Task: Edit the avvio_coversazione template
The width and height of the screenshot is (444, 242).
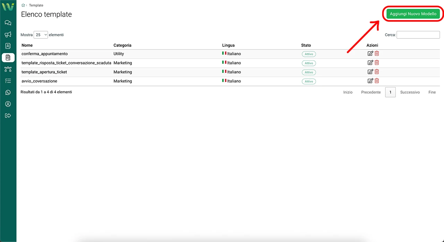Action: coord(370,81)
